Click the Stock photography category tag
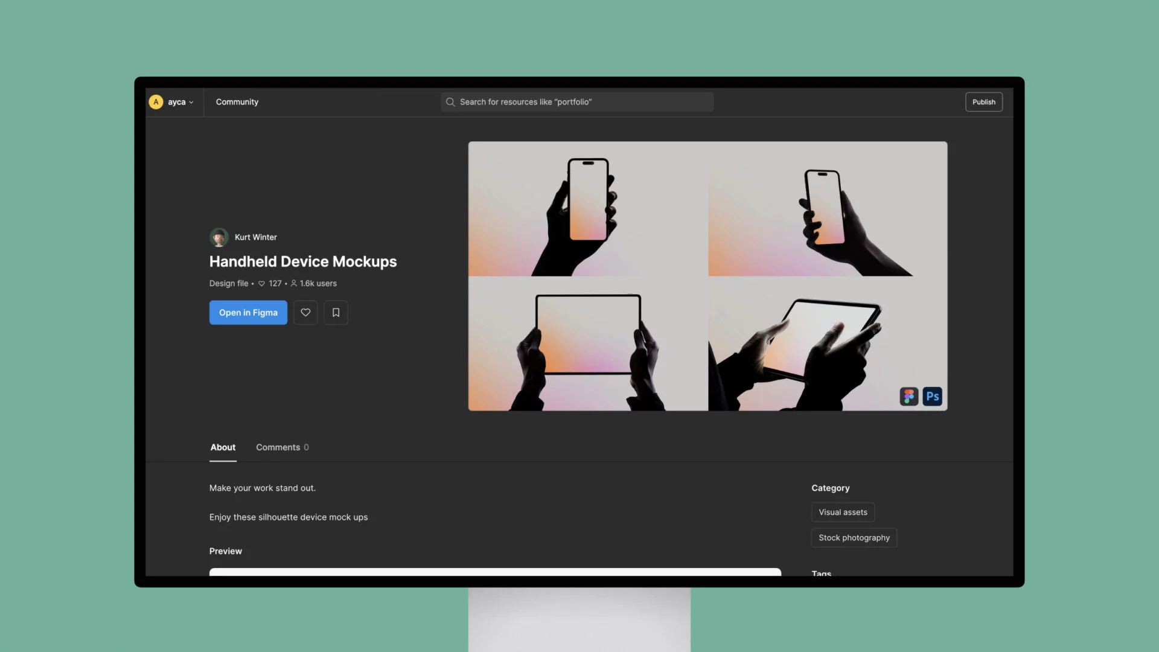 (x=854, y=537)
